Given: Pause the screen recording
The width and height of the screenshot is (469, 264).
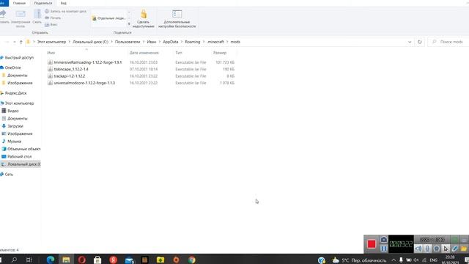Looking at the screenshot, I should click(x=384, y=249).
